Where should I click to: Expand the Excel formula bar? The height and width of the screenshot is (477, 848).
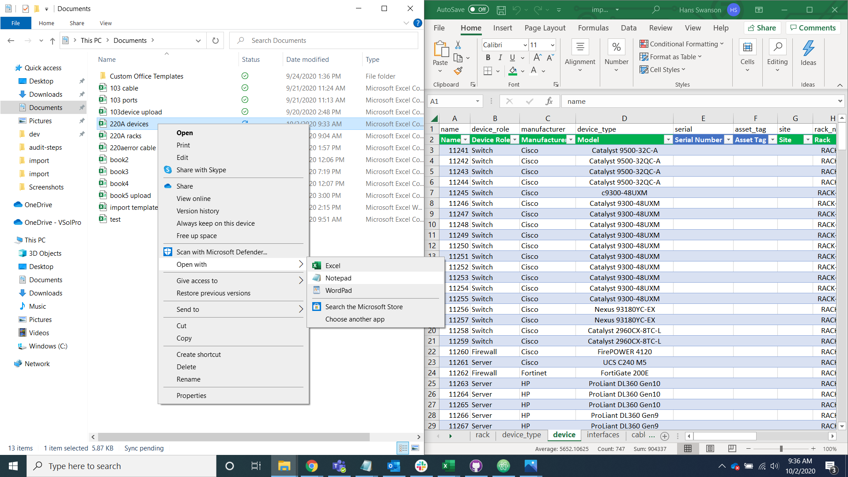pyautogui.click(x=840, y=101)
